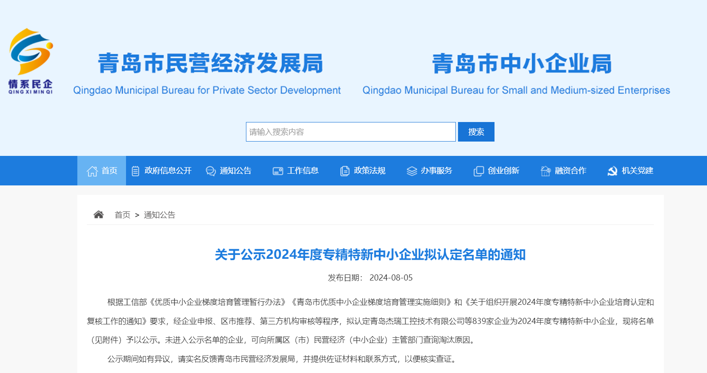This screenshot has width=707, height=373.
Task: Click the card icon beside 工作信息
Action: (278, 171)
